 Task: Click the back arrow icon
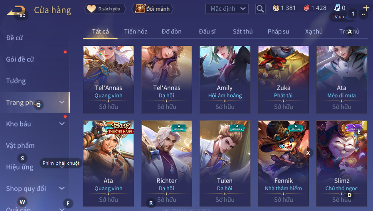[16, 10]
